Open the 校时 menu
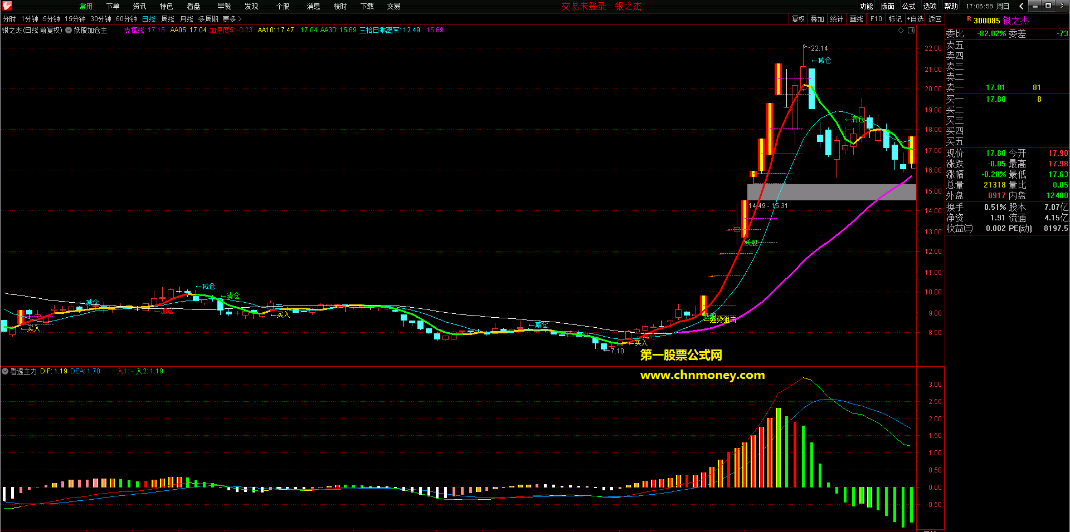This screenshot has height=532, width=1070. [x=340, y=6]
